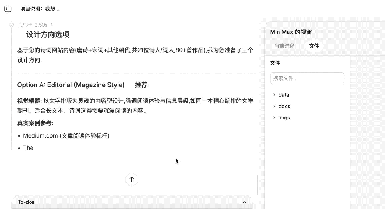Click the 推荐 label next to Option A

(x=140, y=85)
